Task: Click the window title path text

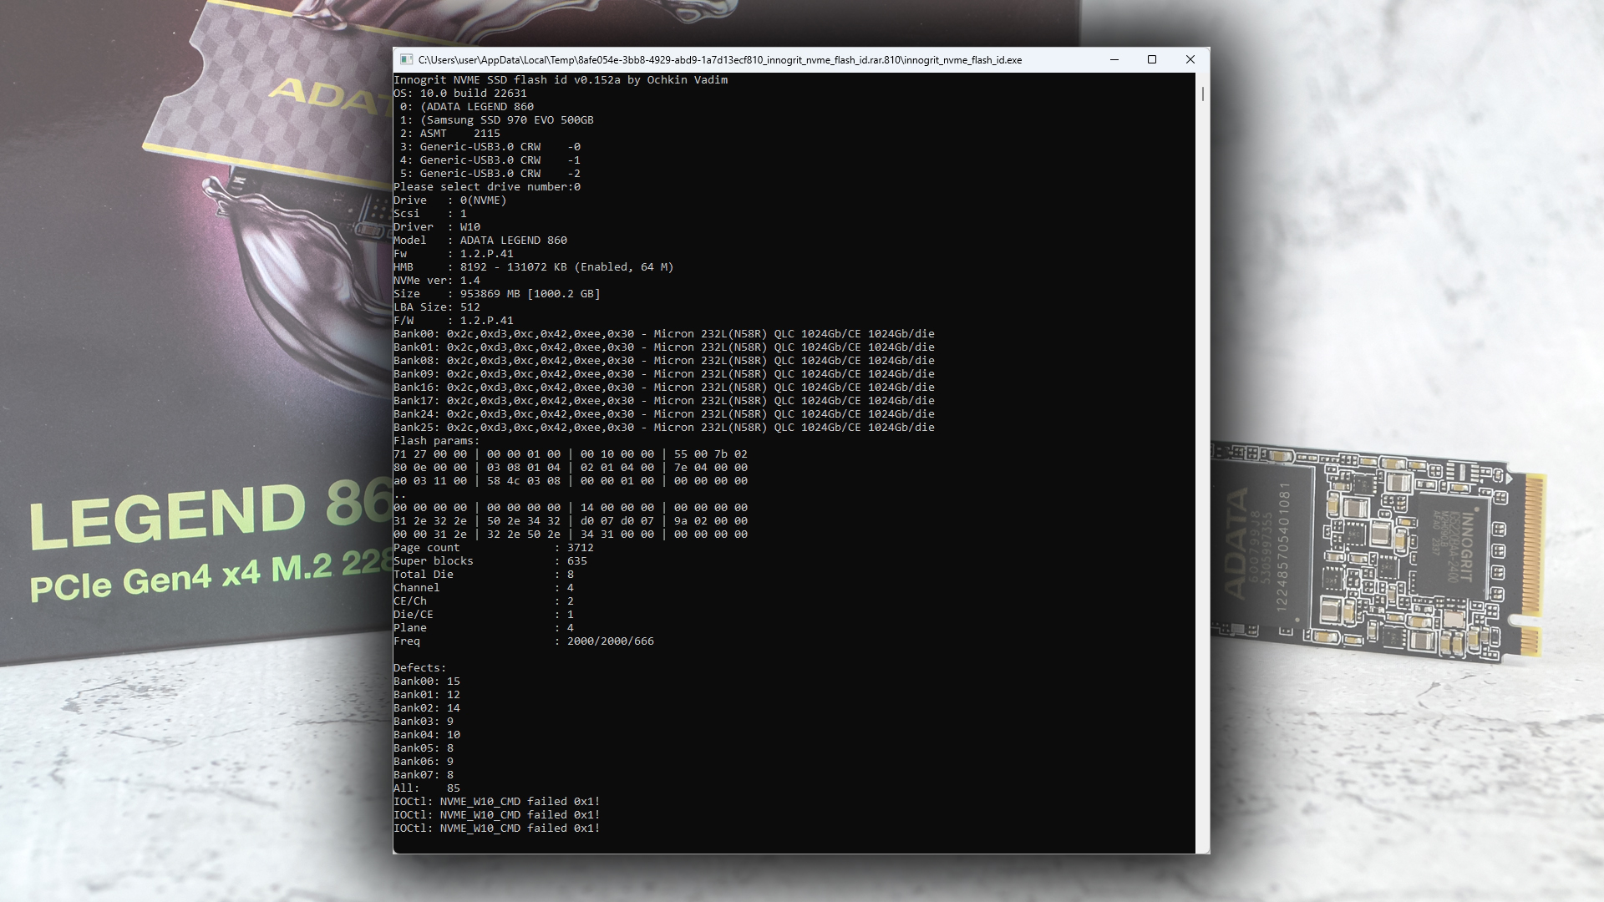Action: 719,60
